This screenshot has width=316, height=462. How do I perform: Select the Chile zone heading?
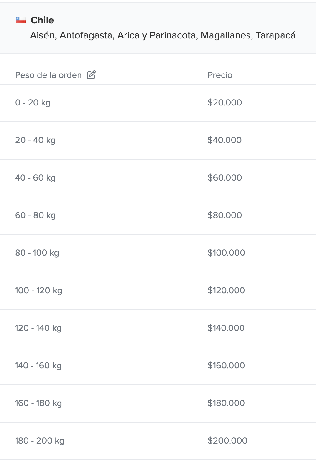(42, 20)
